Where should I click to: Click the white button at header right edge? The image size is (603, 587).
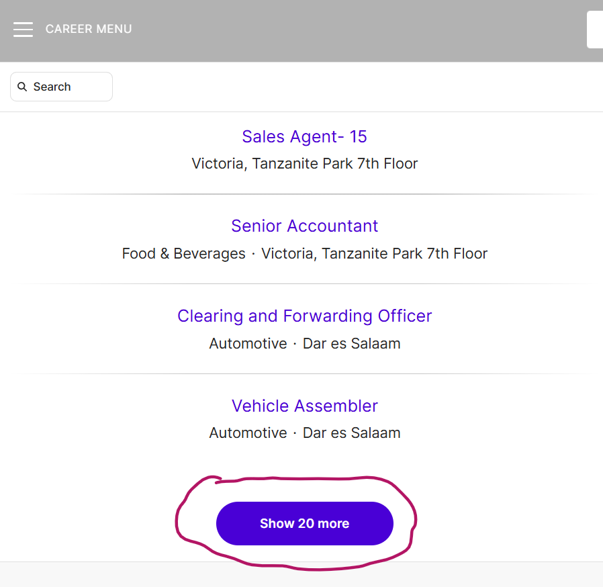coord(595,30)
